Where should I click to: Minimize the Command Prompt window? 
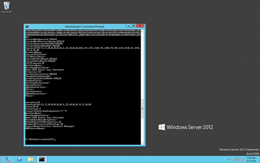tap(128, 26)
